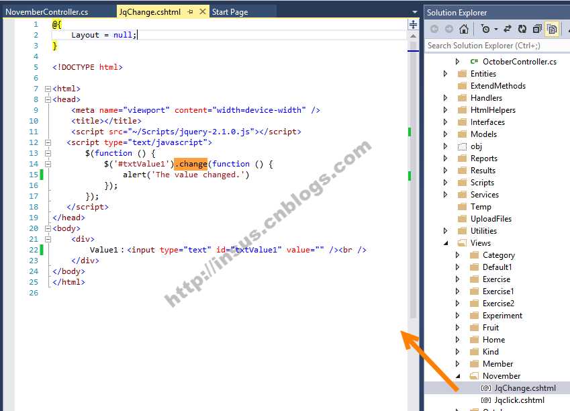
Task: Click the Reports folder icon
Action: click(x=462, y=158)
